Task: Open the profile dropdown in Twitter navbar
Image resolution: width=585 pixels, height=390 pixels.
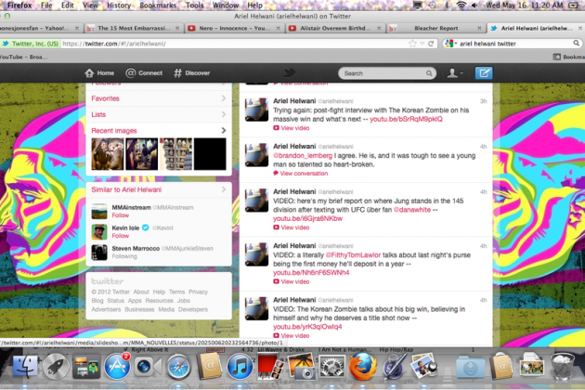Action: pos(455,72)
